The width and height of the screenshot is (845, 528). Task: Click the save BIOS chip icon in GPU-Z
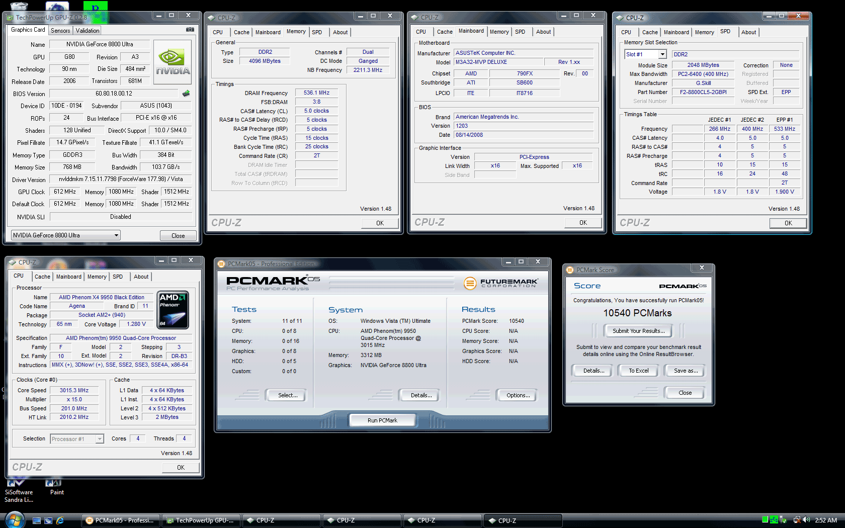coord(186,94)
